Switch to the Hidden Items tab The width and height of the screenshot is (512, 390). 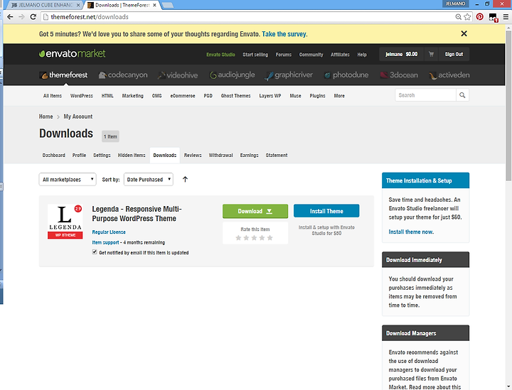[132, 155]
